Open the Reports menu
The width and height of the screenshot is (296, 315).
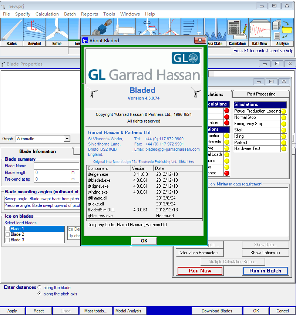point(89,14)
